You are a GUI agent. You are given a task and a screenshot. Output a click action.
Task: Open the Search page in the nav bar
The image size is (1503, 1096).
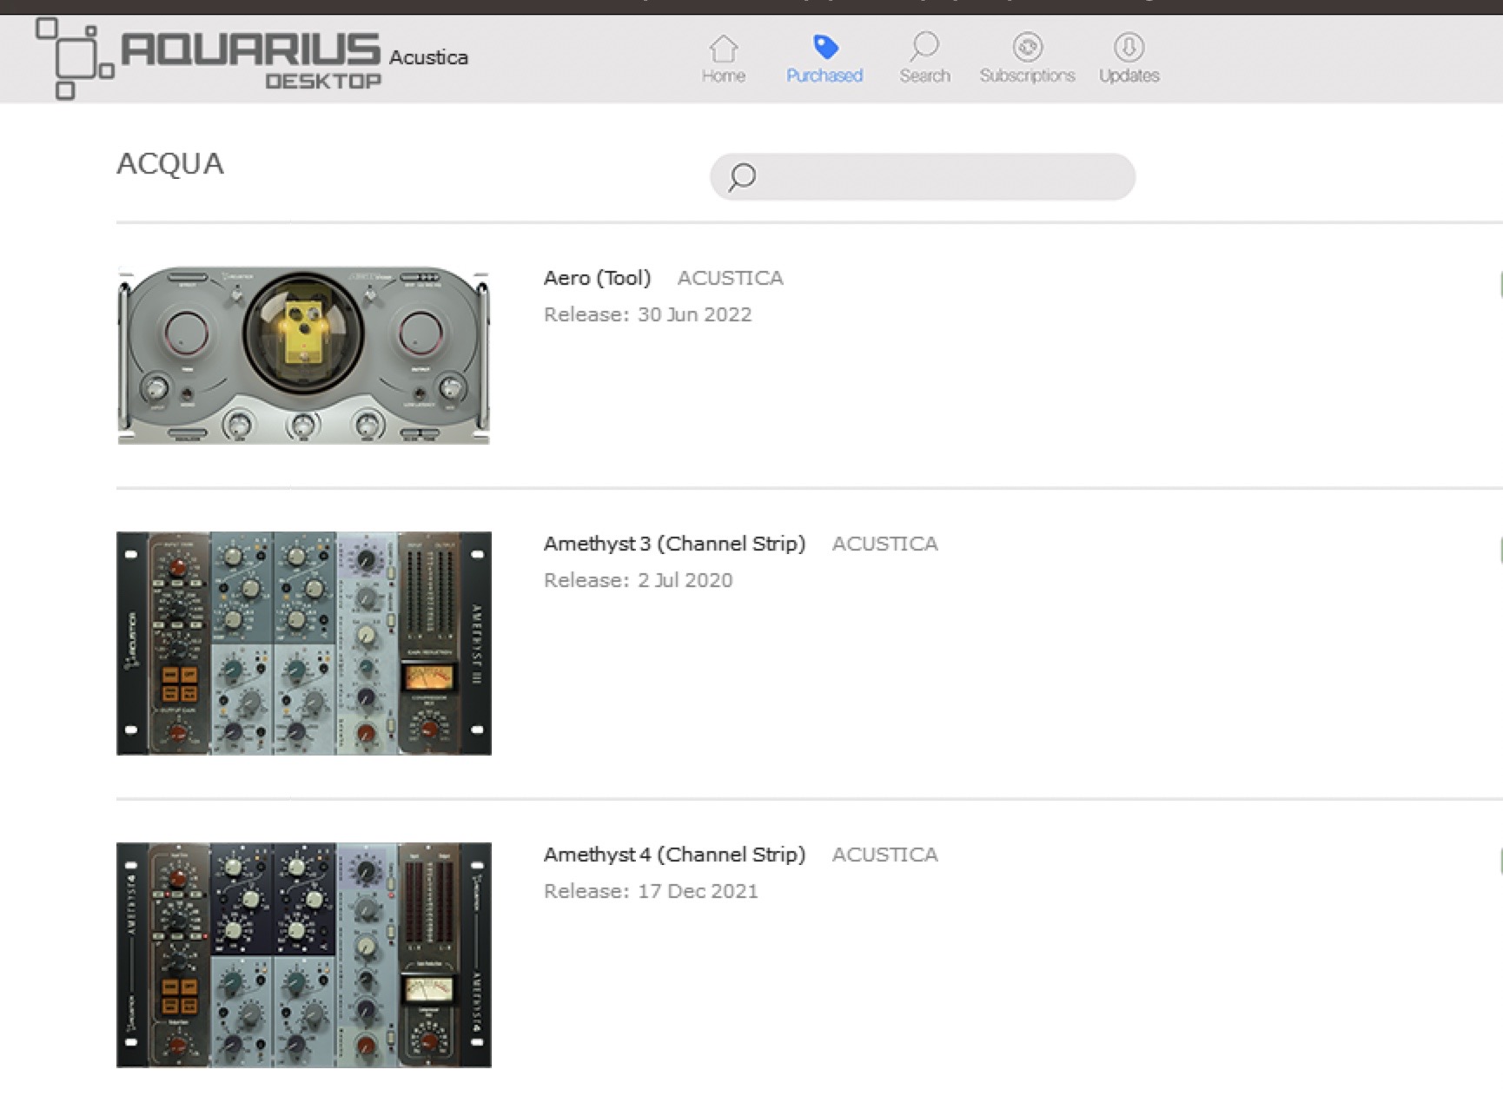pyautogui.click(x=924, y=58)
